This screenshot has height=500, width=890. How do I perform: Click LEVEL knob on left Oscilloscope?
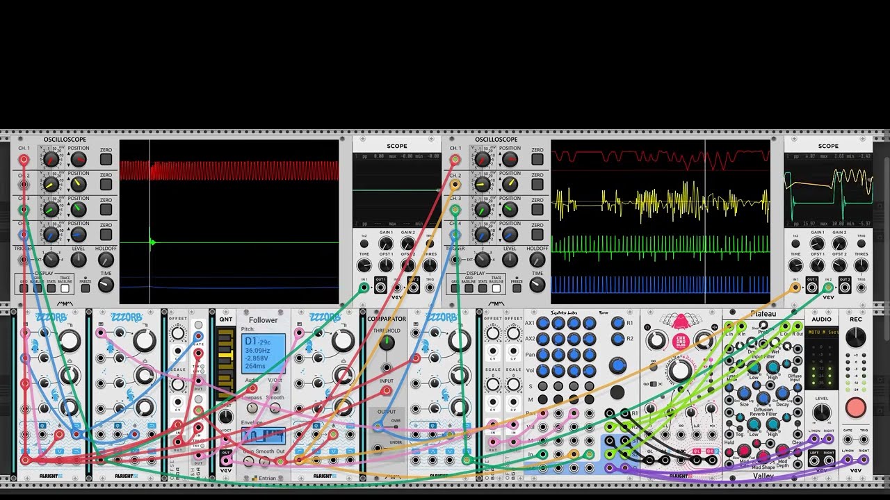[79, 260]
